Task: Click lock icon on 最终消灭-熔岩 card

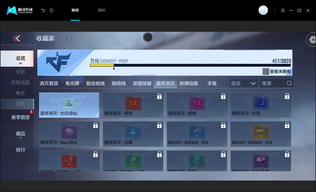Action: [159, 96]
